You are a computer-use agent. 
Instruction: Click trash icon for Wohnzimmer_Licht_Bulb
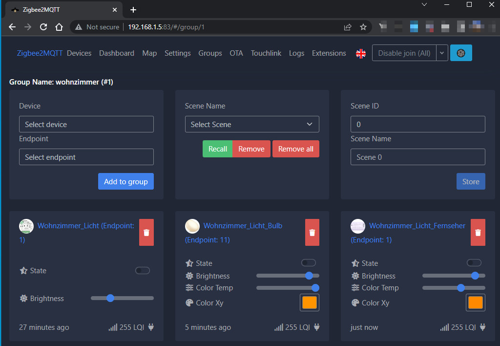tap(312, 233)
